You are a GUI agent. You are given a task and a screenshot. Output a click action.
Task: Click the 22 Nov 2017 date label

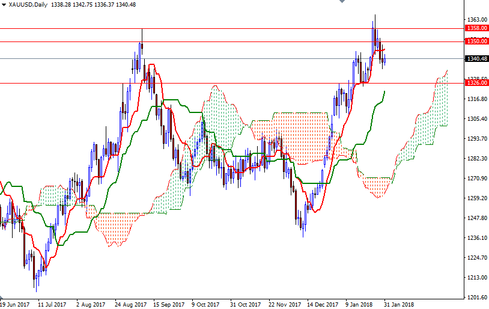[x=284, y=305]
